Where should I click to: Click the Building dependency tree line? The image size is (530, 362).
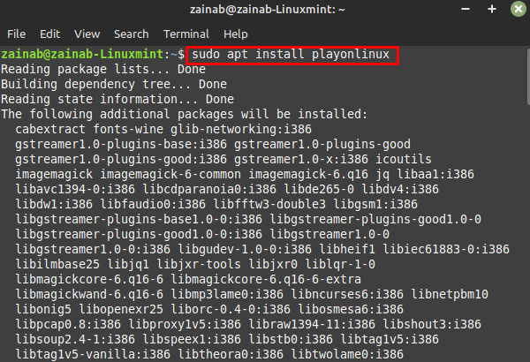[114, 84]
